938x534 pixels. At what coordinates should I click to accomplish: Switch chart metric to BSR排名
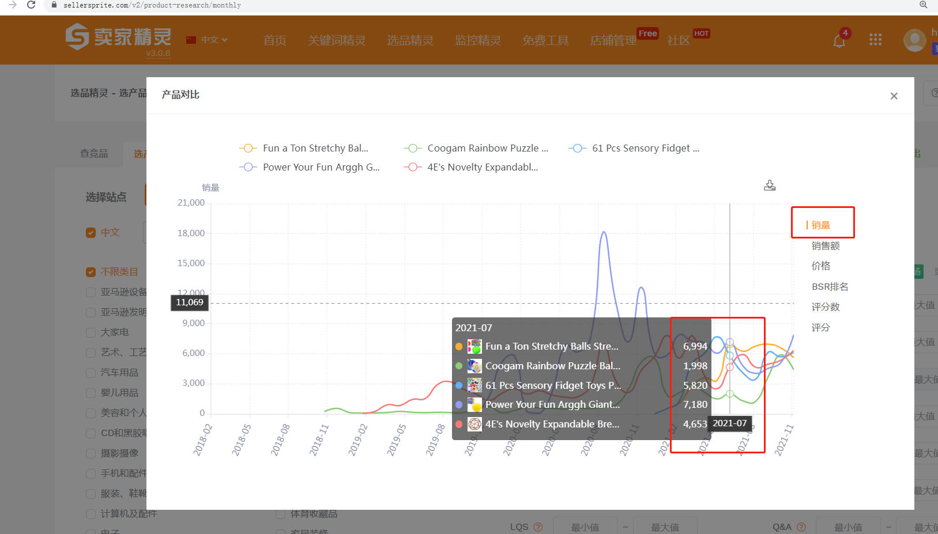pos(830,287)
